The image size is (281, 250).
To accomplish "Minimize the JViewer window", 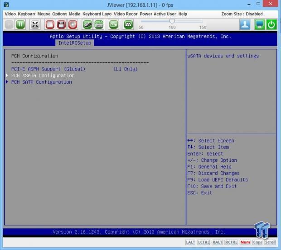I will [249, 4].
